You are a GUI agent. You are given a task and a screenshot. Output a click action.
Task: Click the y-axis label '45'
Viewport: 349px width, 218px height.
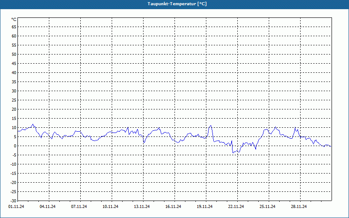14,63
